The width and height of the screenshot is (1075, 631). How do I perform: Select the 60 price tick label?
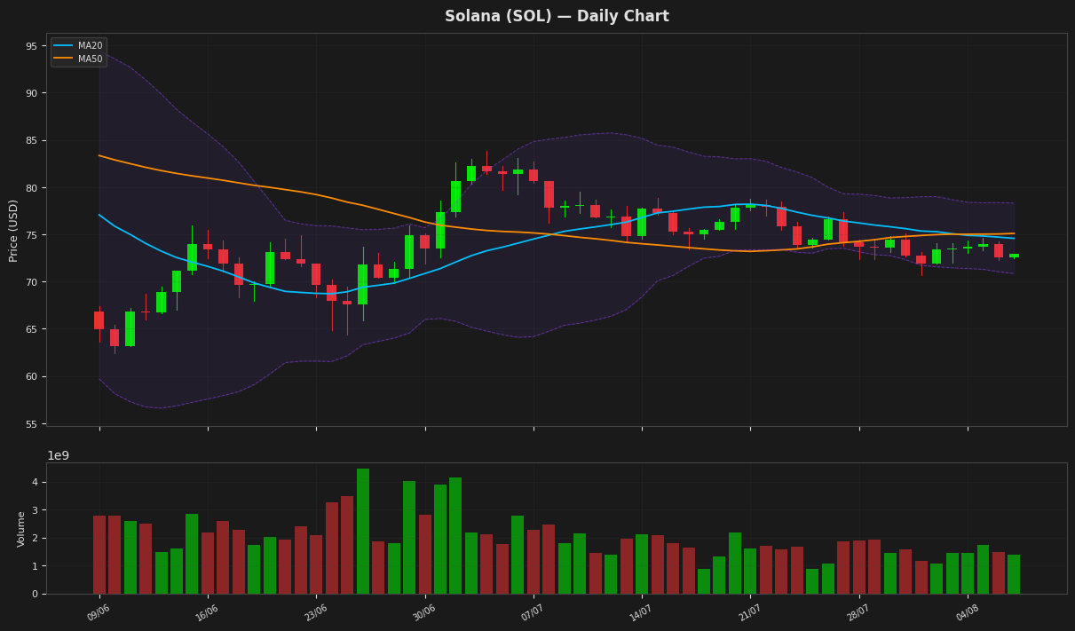32,377
